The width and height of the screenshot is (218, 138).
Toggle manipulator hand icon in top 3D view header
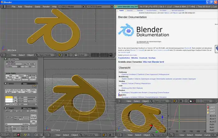pyautogui.click(x=76, y=55)
